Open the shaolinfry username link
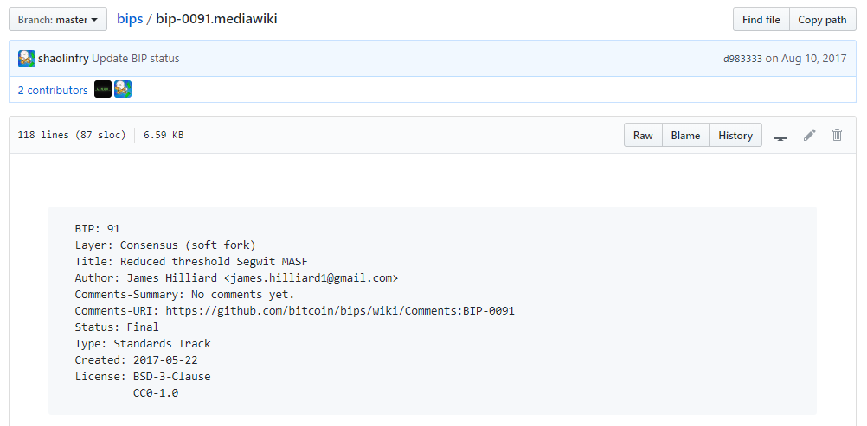The image size is (867, 426). pos(63,59)
